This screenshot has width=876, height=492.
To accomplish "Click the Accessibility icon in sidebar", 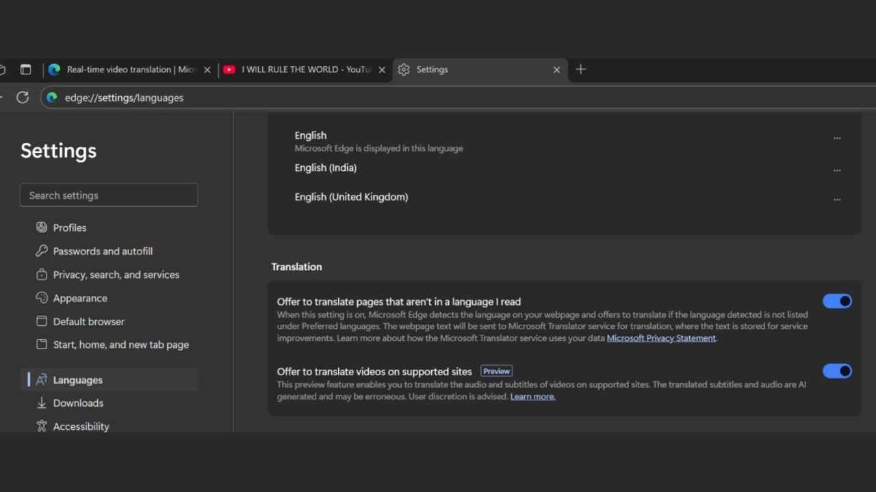I will pyautogui.click(x=42, y=426).
